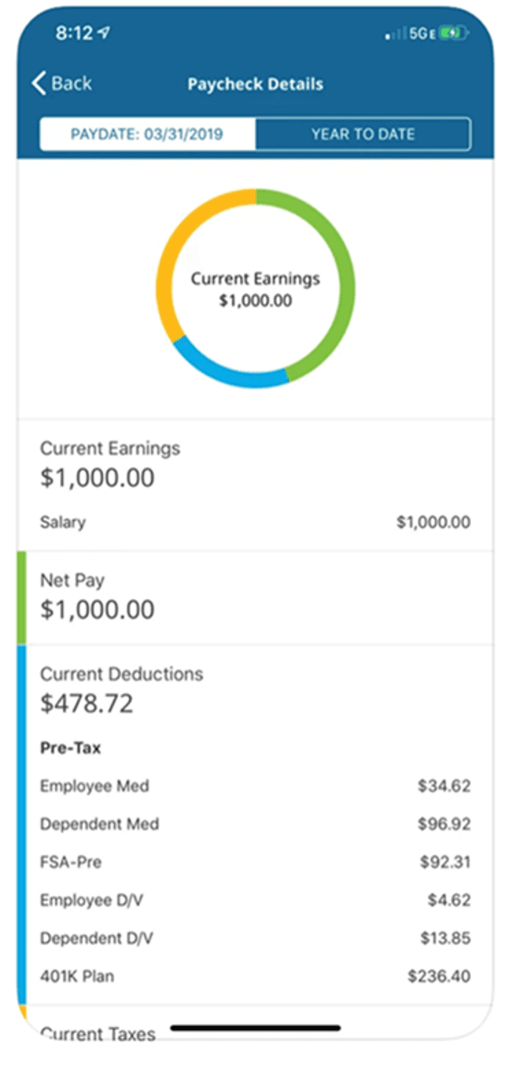523x1078 pixels.
Task: Tap the Current Taxes section label
Action: (x=97, y=1033)
